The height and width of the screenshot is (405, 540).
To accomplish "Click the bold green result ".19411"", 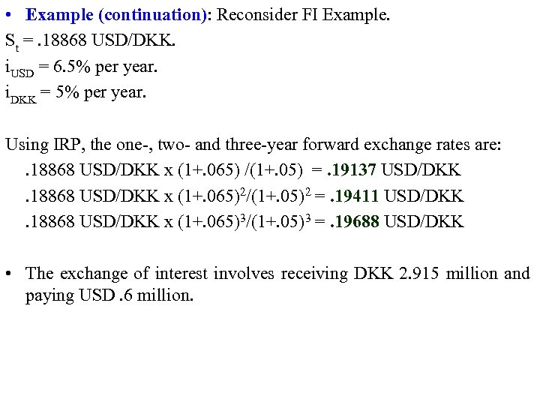I will click(355, 196).
